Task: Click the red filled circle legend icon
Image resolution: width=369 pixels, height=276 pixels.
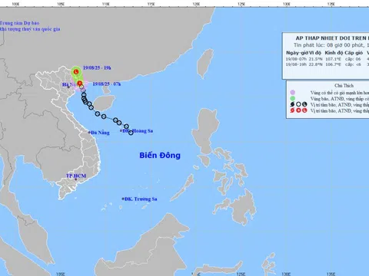Action: tap(298, 110)
